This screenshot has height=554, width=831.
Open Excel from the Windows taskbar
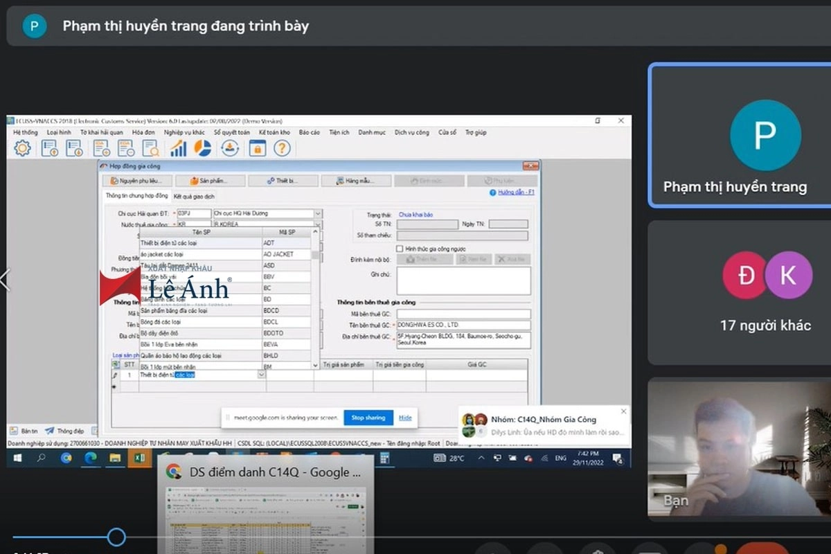[138, 458]
